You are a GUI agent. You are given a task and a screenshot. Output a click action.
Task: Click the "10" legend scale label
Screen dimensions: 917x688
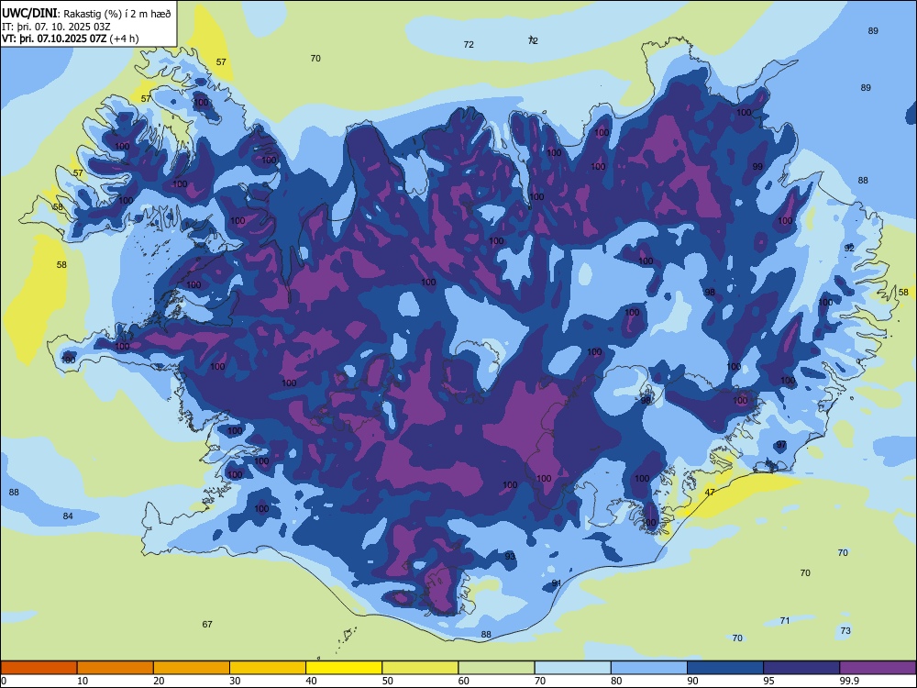(x=83, y=681)
